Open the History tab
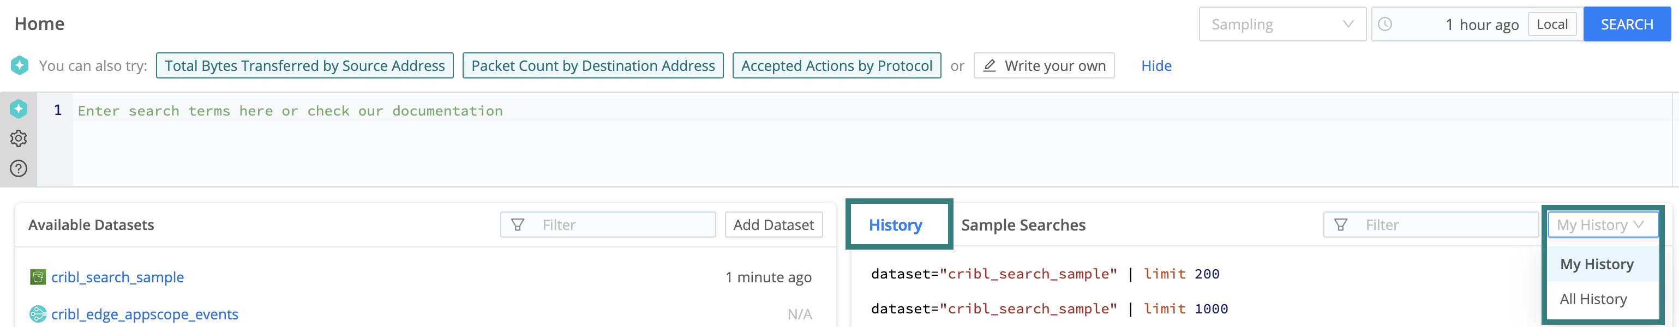The image size is (1679, 327). point(895,225)
